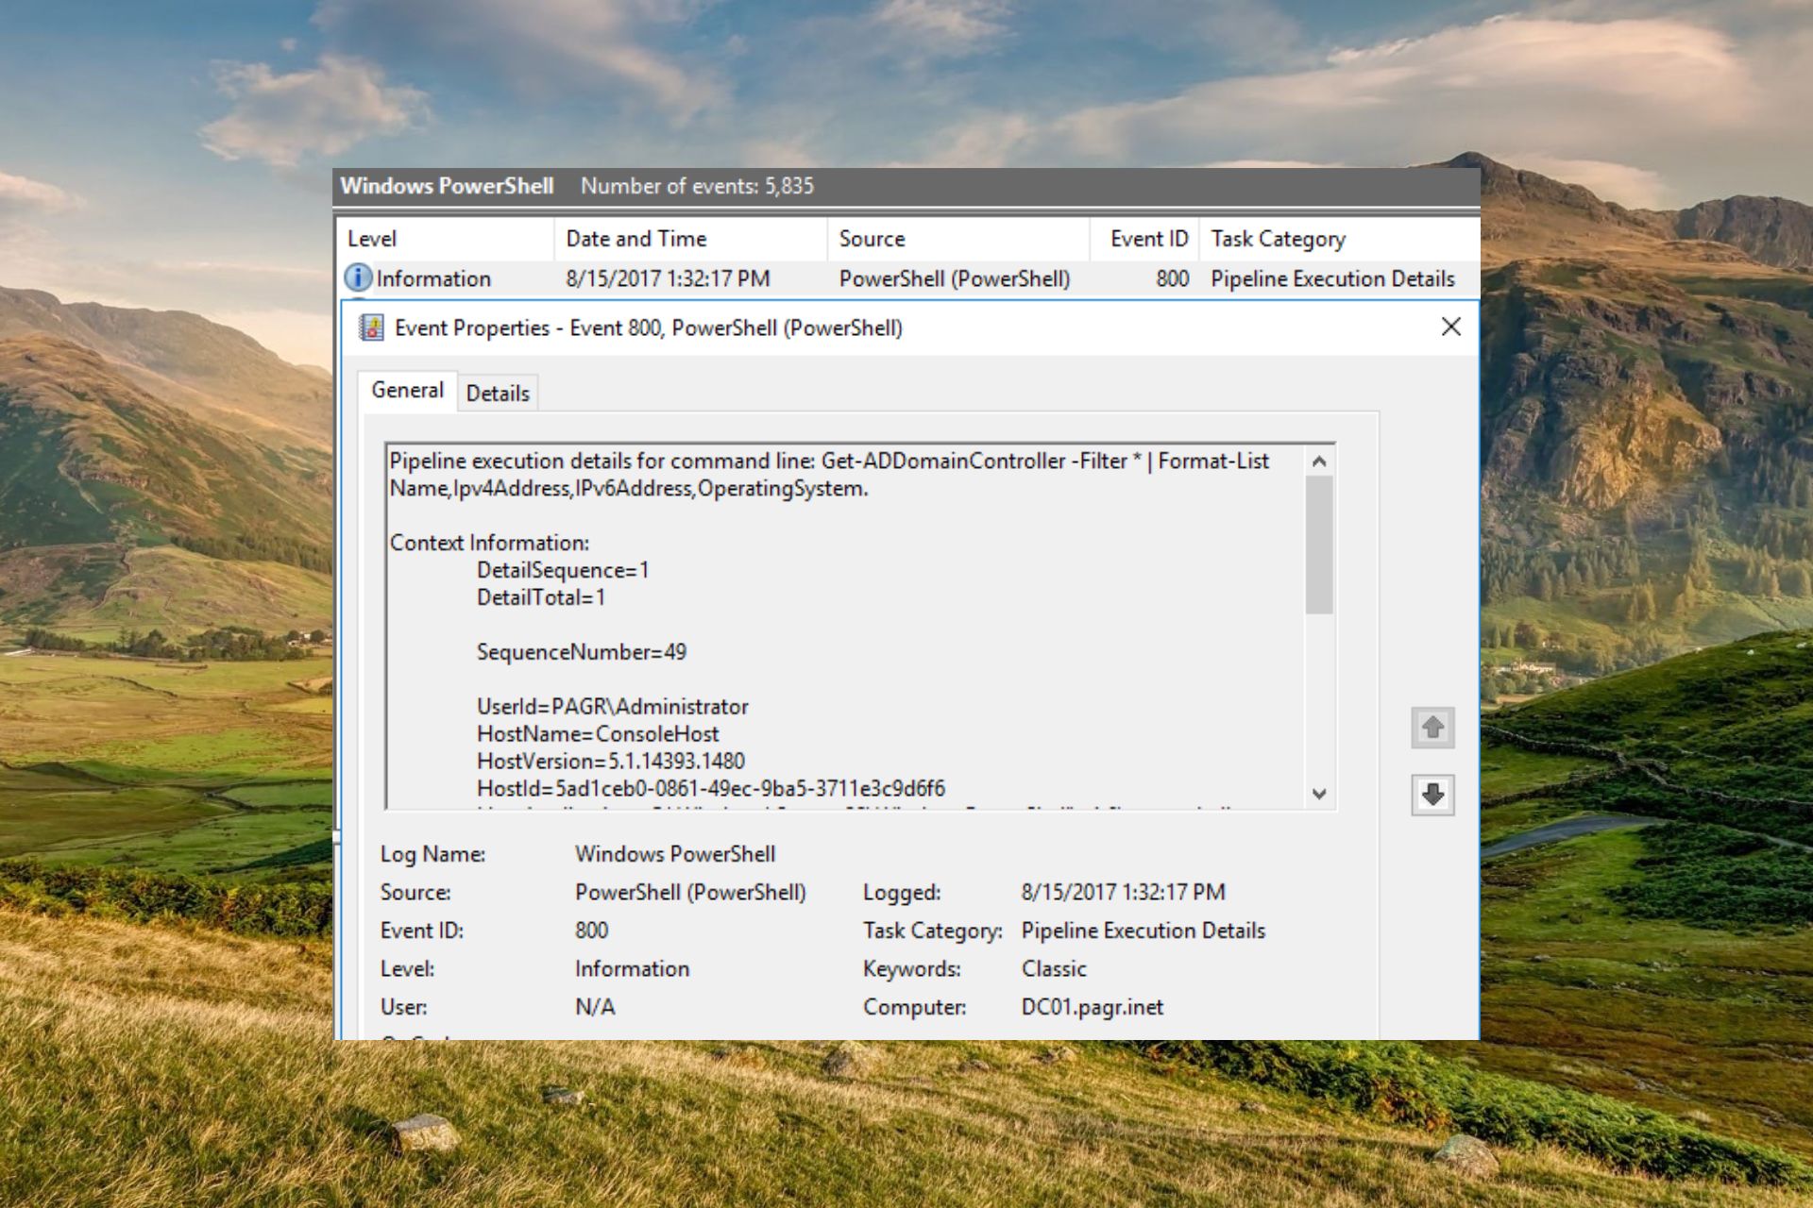Sort by the Date and Time column header

690,239
